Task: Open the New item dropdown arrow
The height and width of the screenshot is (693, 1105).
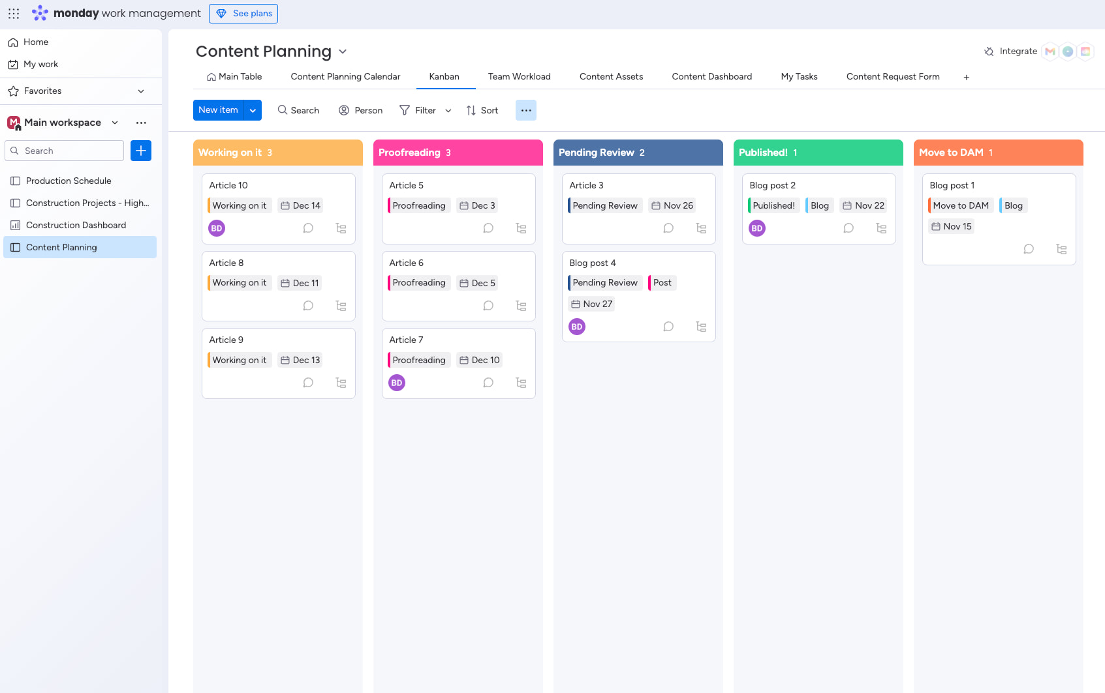Action: 253,110
